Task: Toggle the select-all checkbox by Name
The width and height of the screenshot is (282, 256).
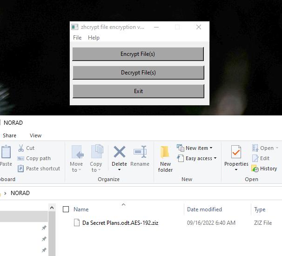Action: click(66, 209)
